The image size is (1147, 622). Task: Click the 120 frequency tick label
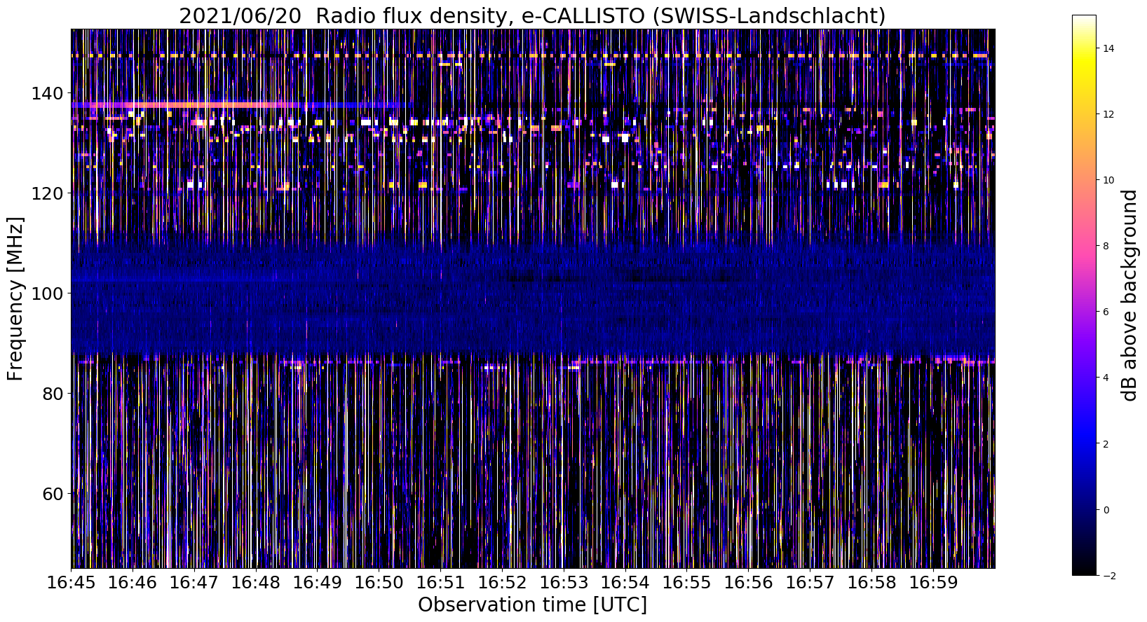pyautogui.click(x=48, y=193)
